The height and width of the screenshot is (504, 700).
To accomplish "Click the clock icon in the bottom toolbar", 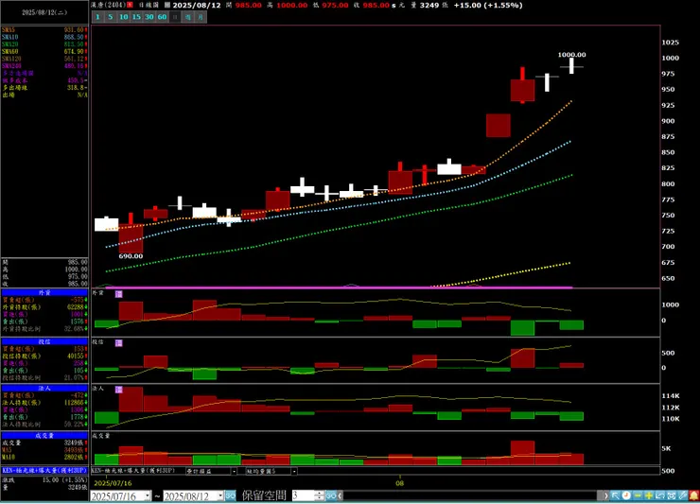I will tap(626, 495).
